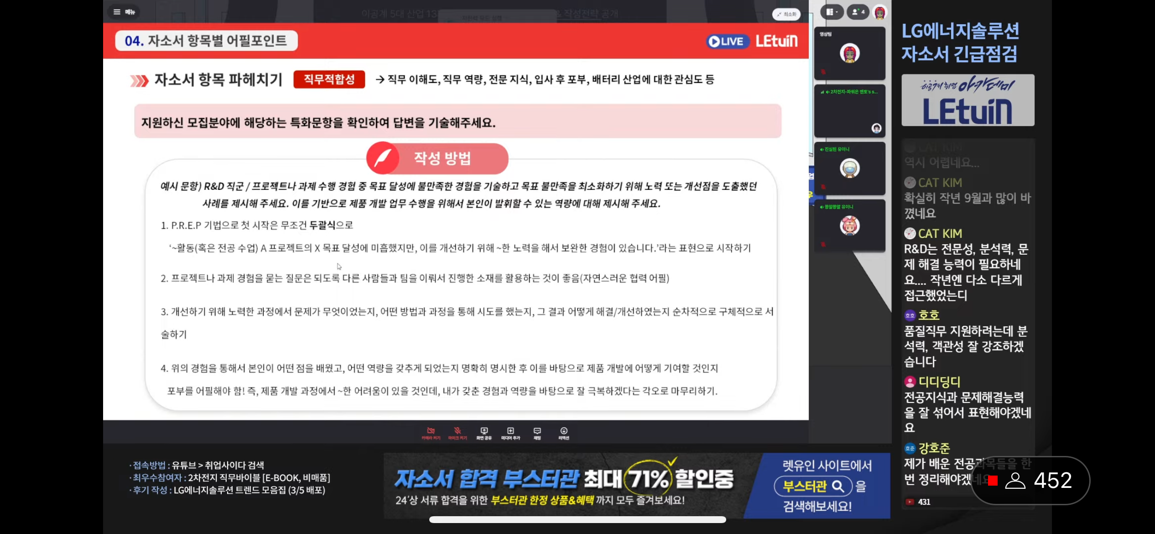Click the 후기 작성 line
The width and height of the screenshot is (1155, 534).
pos(227,490)
